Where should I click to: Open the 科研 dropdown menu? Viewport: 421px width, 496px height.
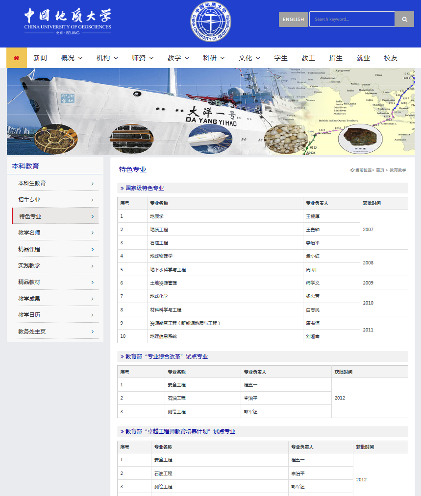214,58
